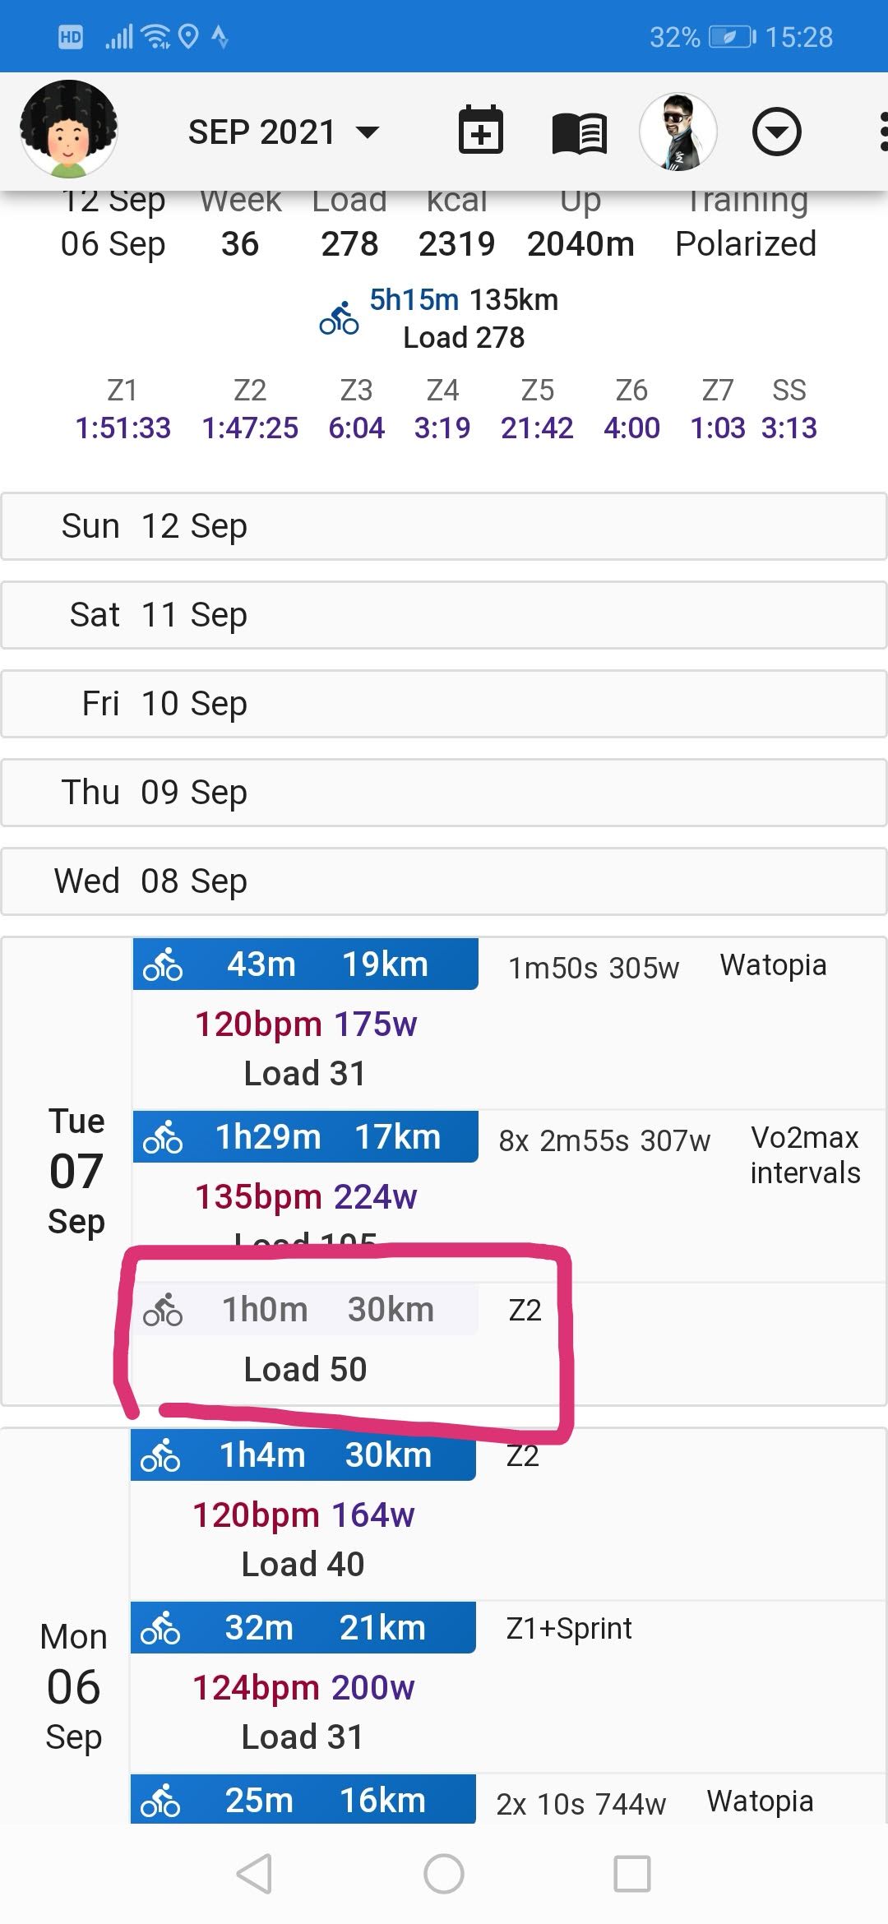
Task: Select the Wed 08 Sep day row
Action: point(444,881)
